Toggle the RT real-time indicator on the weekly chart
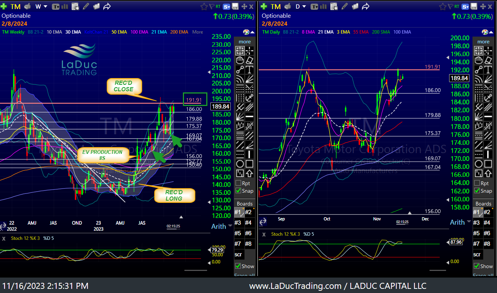The image size is (497, 293). click(x=218, y=6)
